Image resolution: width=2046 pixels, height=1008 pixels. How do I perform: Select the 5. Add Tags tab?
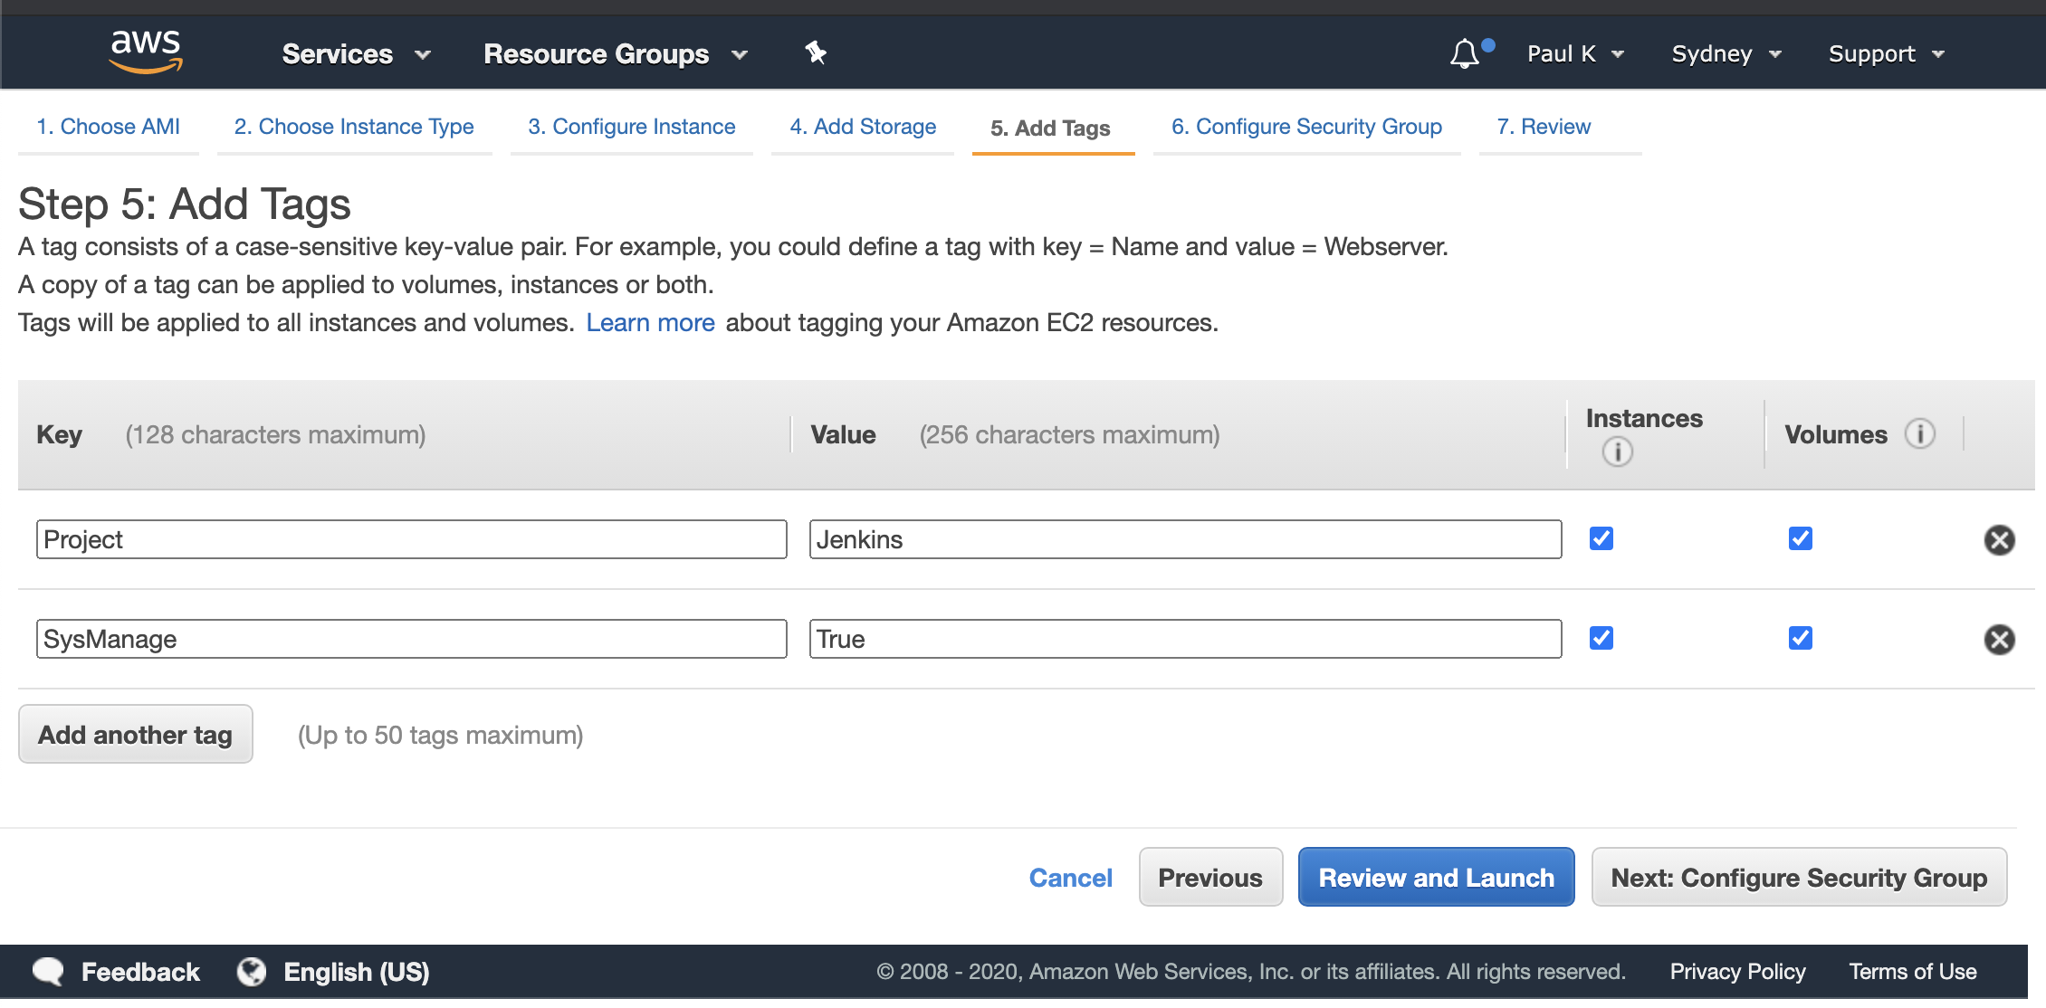[1050, 128]
